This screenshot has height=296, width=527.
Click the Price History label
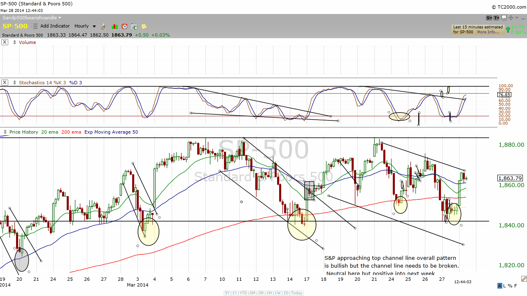point(24,132)
